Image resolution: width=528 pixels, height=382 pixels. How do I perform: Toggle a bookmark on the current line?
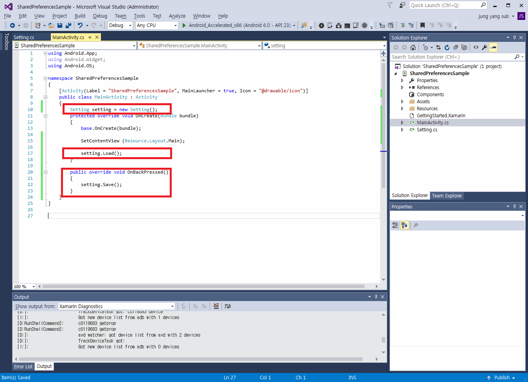click(422, 25)
